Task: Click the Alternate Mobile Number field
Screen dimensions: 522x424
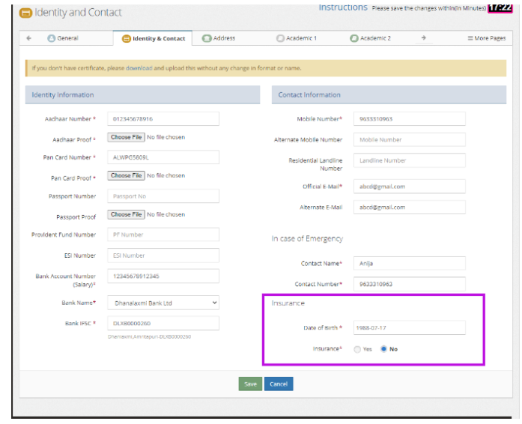Action: [409, 139]
